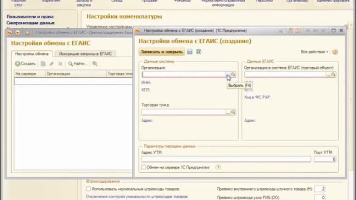356x200 pixels.
Task: Click the Префикс штрихкода узла РИБ field
Action: coord(320,197)
